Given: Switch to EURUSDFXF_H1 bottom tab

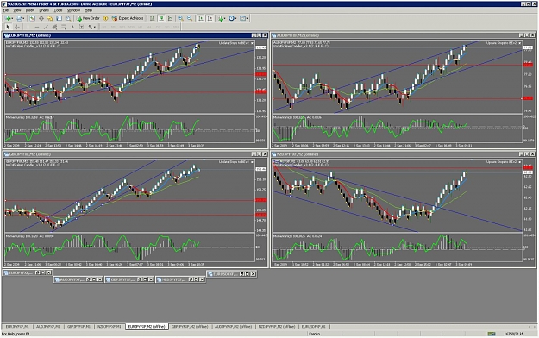Looking at the screenshot, I should coord(314,326).
